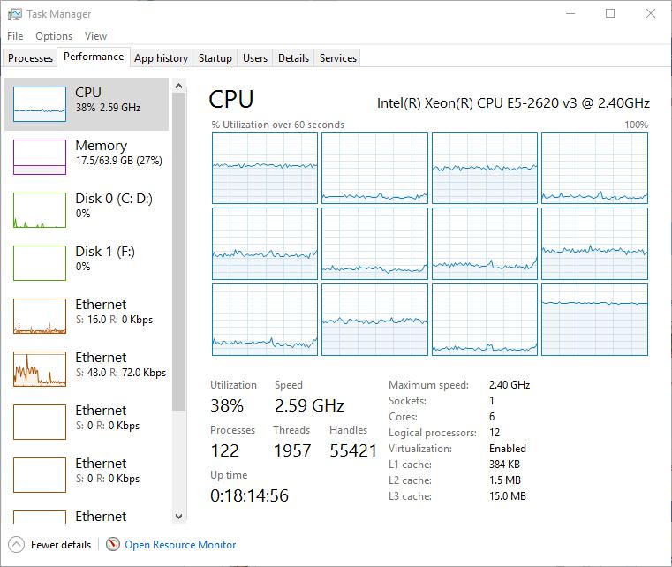
Task: Select the Ethernet with 48.0 Kbps send
Action: pos(40,369)
